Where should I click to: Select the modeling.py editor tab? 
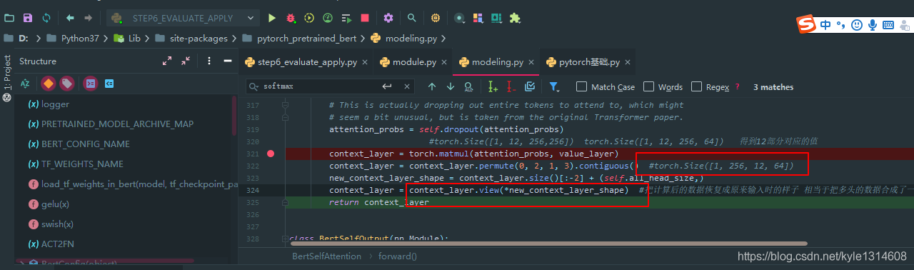491,62
